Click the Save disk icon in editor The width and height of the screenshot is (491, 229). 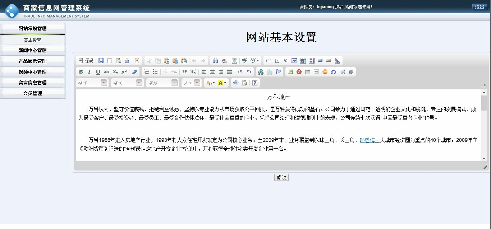coord(101,61)
